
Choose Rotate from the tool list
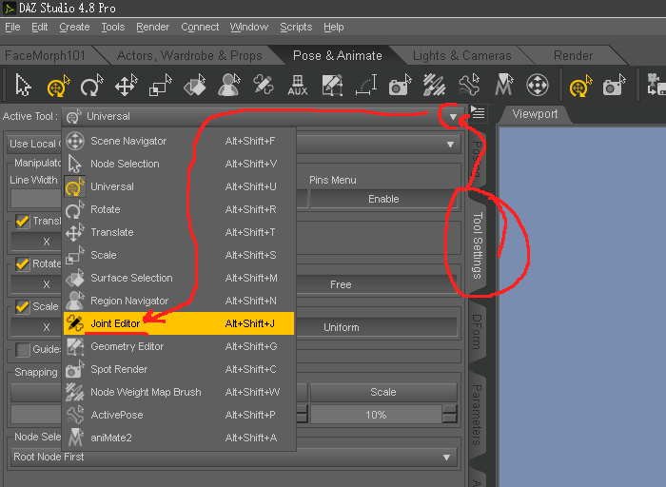[x=179, y=210]
